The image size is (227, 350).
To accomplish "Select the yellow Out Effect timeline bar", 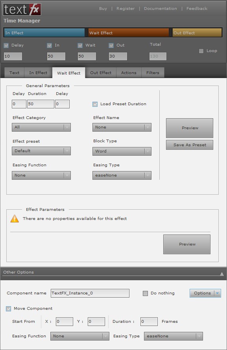I will click(x=197, y=33).
